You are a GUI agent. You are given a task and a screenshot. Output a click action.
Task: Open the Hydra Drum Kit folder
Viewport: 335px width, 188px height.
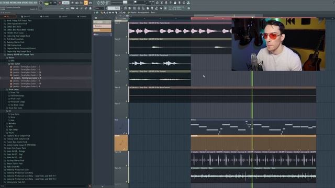tap(13, 167)
